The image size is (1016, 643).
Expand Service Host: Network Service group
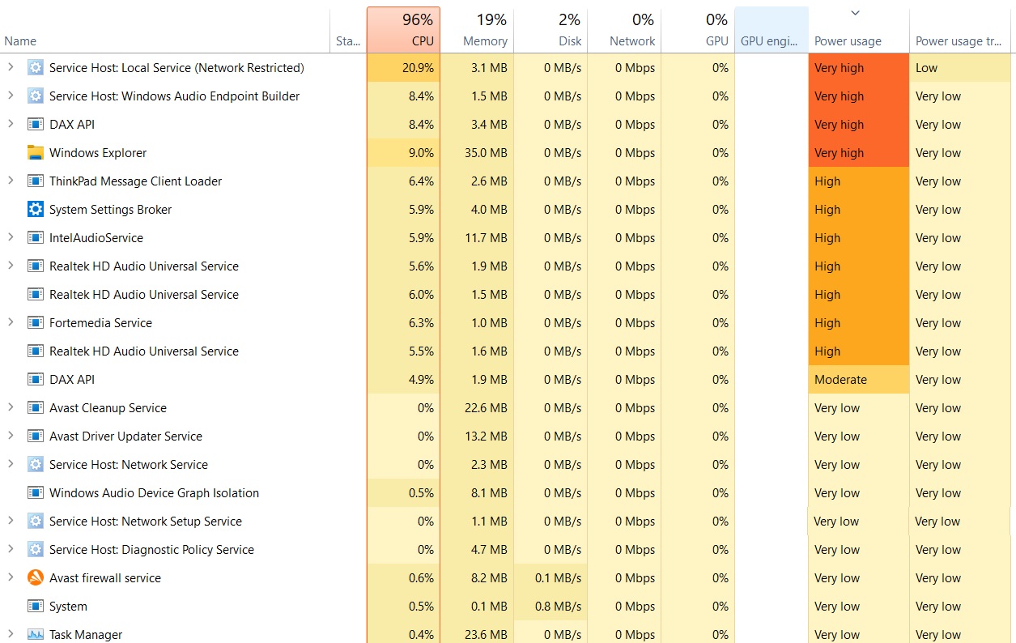(x=11, y=464)
